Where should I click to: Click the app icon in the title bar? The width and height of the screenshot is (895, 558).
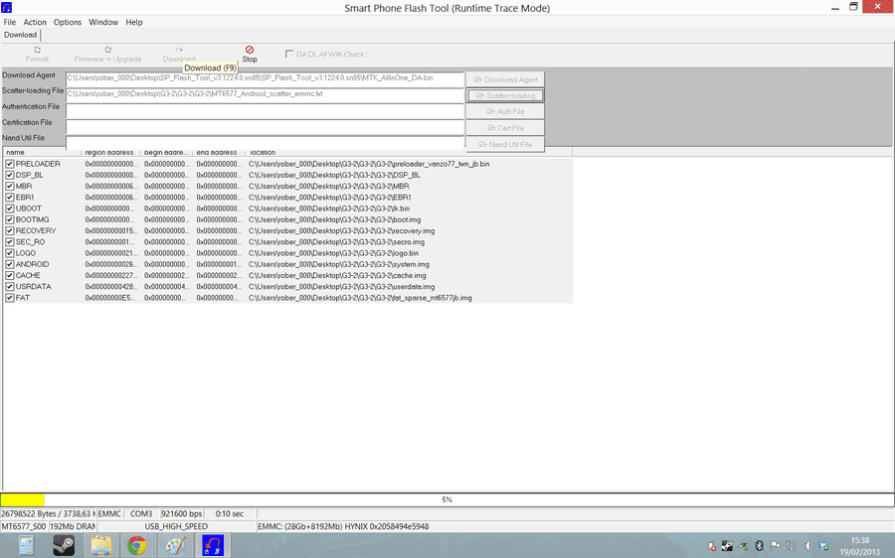click(x=6, y=7)
